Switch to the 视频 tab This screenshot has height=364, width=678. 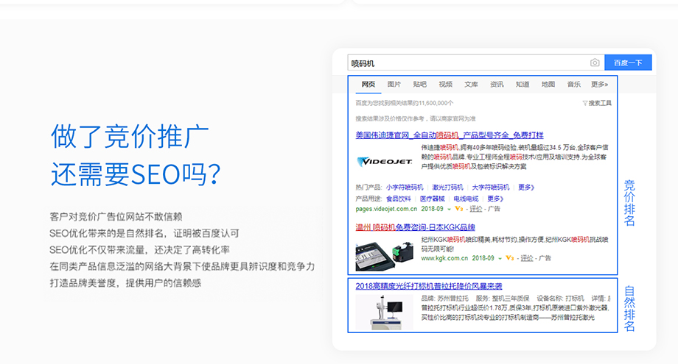tap(445, 85)
